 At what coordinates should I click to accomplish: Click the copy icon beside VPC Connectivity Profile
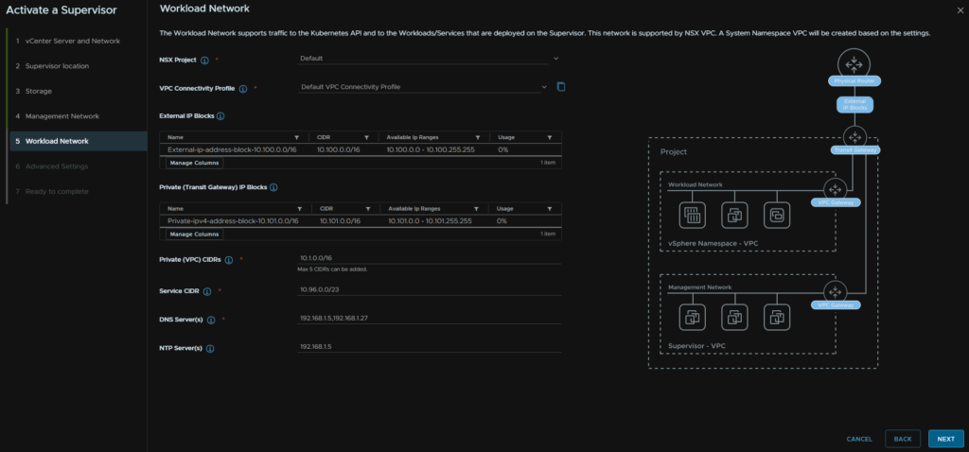561,87
